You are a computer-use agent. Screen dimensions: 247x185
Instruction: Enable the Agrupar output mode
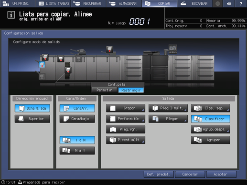211,140
